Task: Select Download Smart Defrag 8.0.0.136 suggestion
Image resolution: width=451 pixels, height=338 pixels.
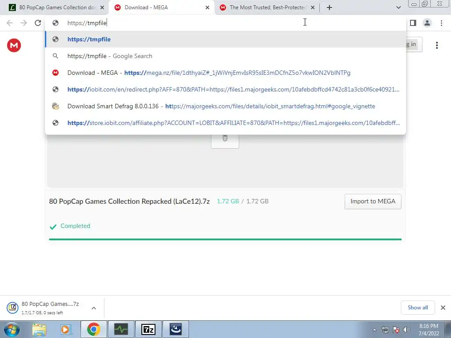Action: [225, 106]
